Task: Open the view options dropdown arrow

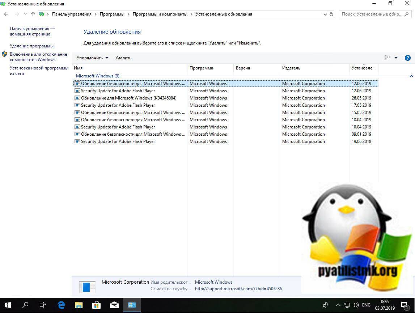Action: 396,58
